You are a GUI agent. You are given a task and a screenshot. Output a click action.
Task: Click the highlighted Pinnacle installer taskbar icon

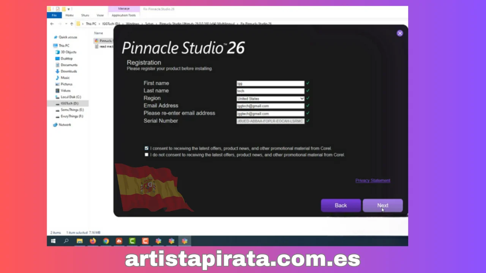click(x=185, y=241)
